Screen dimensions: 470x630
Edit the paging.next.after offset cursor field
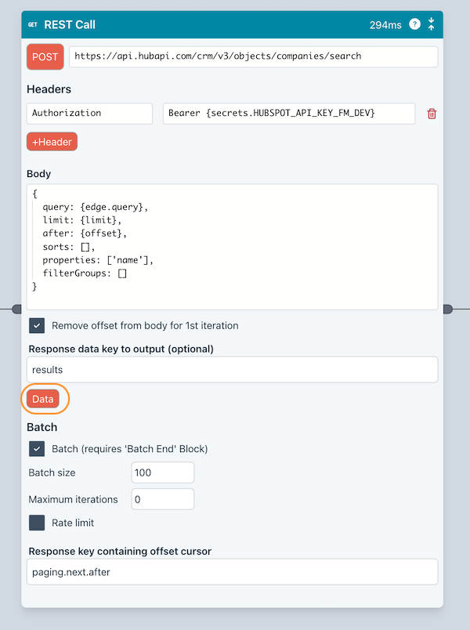233,572
